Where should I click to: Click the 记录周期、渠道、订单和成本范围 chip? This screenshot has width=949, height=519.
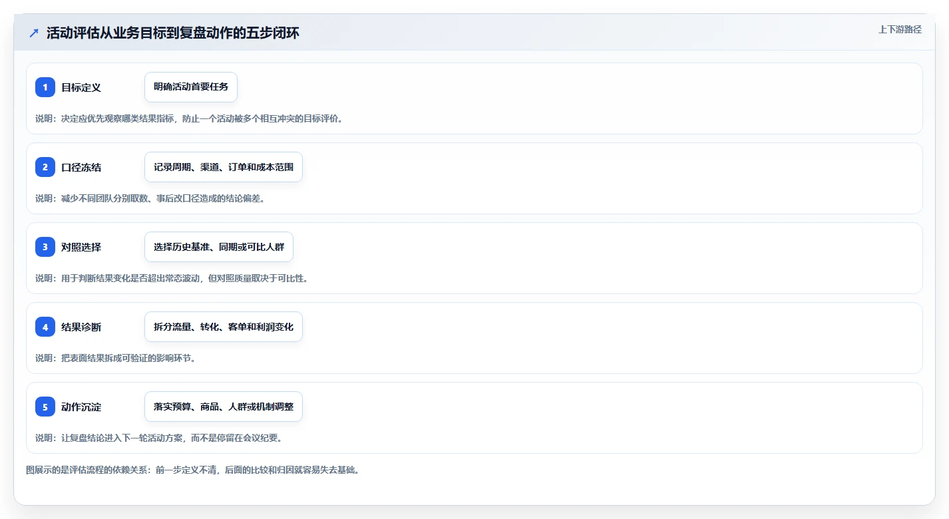tap(224, 167)
